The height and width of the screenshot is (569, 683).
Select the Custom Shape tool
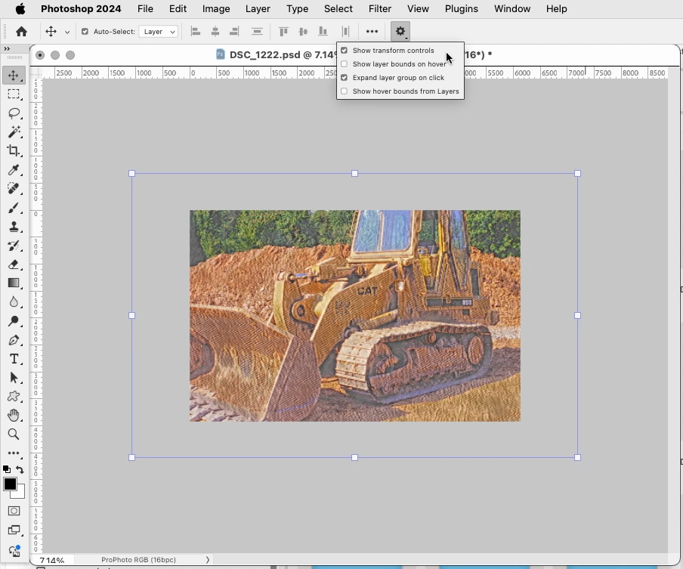(x=14, y=397)
